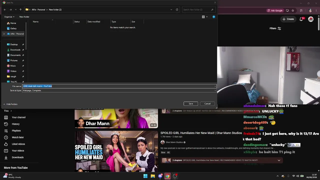Image resolution: width=320 pixels, height=180 pixels.
Task: Open the Windows Start menu
Action: 145,176
